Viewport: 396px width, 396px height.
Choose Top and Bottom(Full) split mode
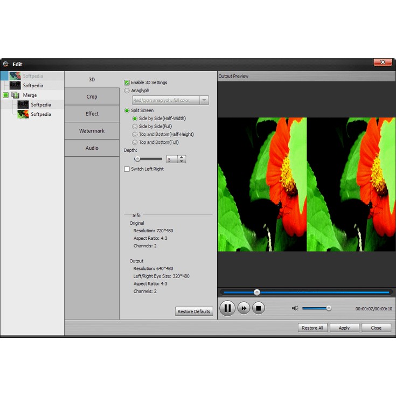[135, 142]
